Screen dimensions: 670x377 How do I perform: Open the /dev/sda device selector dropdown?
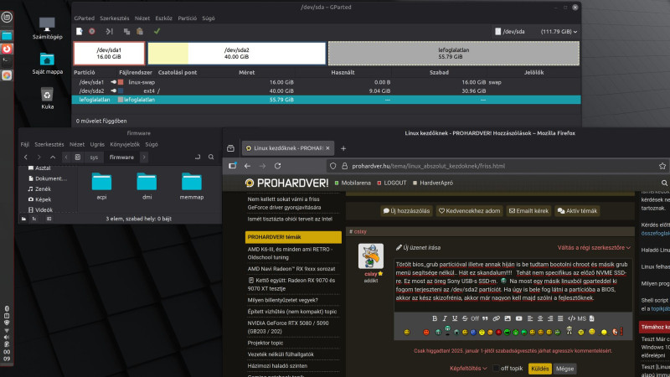(x=536, y=32)
